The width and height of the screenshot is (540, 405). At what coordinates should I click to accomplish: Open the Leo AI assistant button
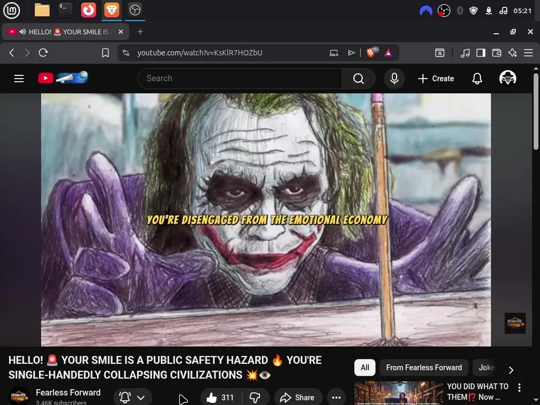pyautogui.click(x=512, y=53)
